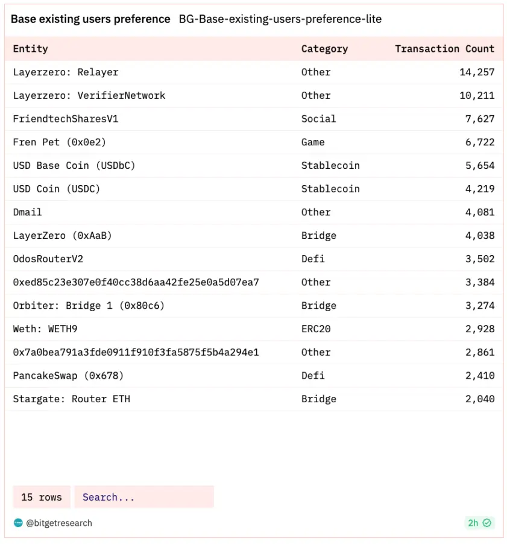This screenshot has height=544, width=507.
Task: Open the @bitgetresearch profile link
Action: (58, 523)
